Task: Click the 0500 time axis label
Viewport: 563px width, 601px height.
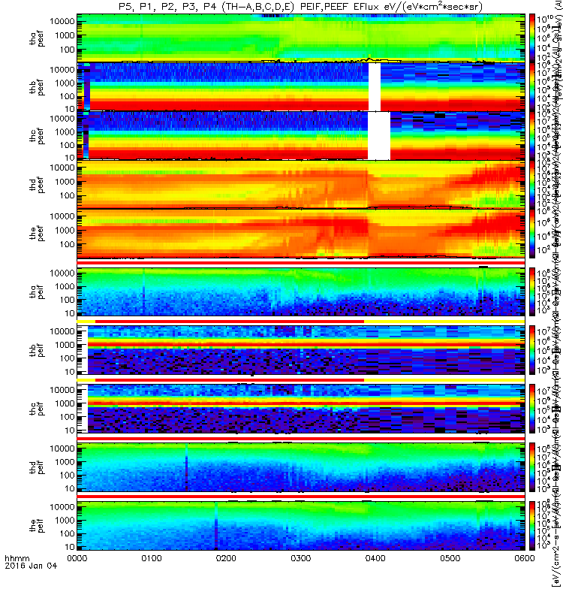Action: [450, 558]
